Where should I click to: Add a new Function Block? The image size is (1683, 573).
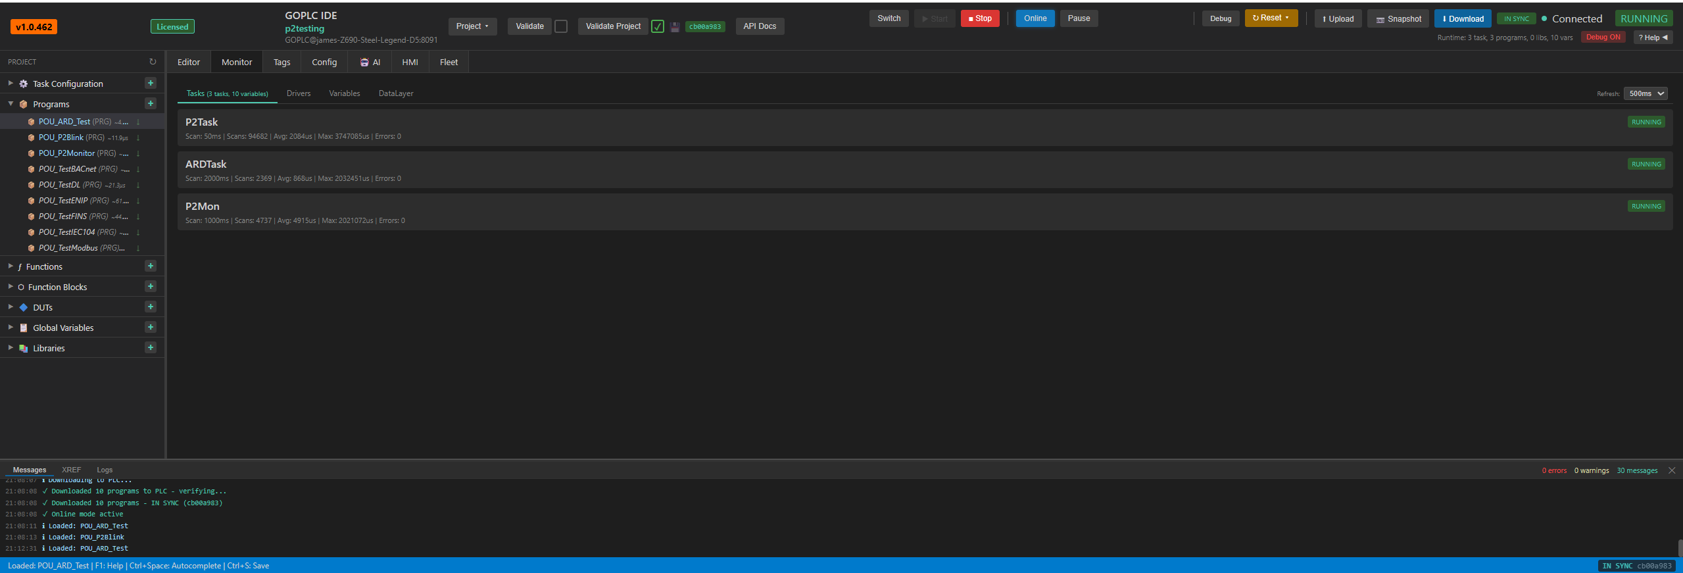coord(151,287)
